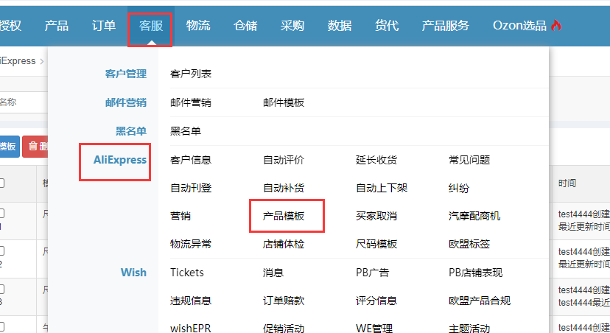Open 纠纷 menu item

pos(459,188)
